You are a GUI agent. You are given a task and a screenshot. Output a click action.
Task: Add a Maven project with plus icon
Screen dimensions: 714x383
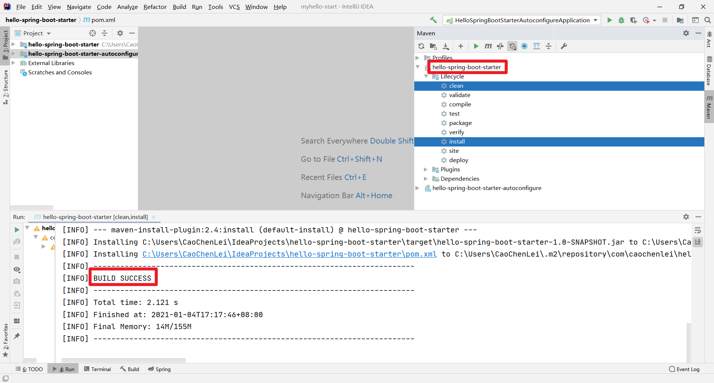[461, 46]
